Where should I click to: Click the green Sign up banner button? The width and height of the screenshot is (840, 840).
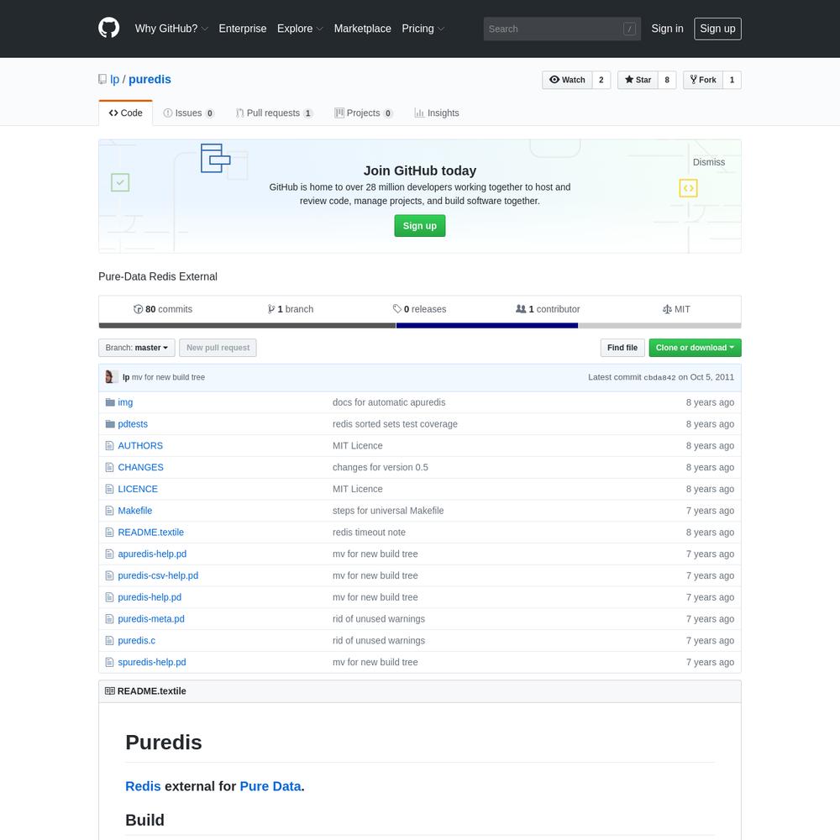(x=420, y=226)
